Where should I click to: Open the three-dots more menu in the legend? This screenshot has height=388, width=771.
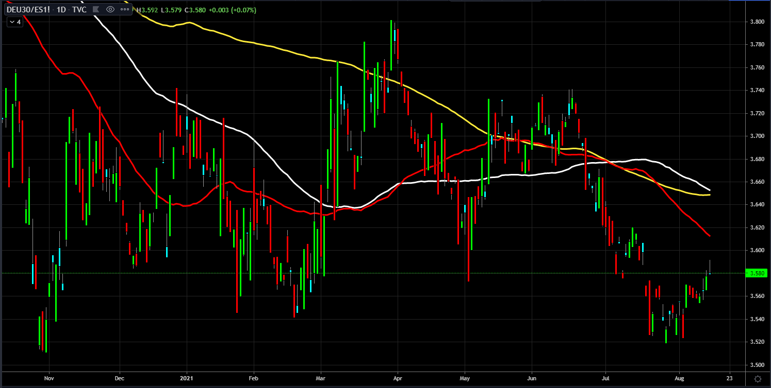pyautogui.click(x=124, y=9)
